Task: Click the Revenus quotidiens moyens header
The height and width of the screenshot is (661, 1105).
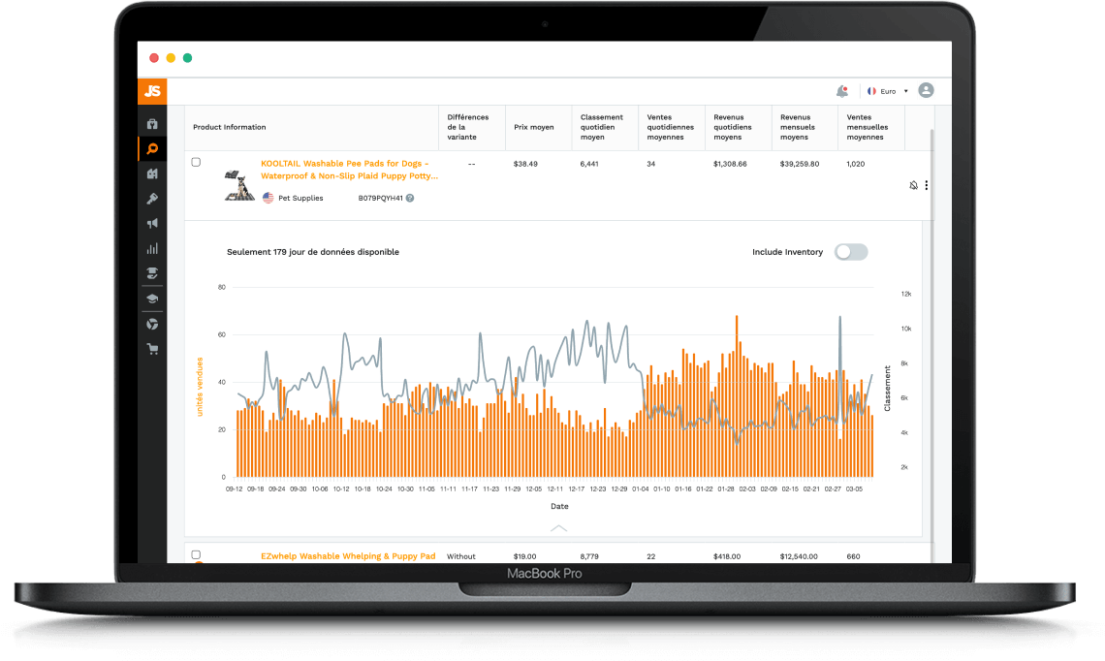Action: (x=732, y=128)
